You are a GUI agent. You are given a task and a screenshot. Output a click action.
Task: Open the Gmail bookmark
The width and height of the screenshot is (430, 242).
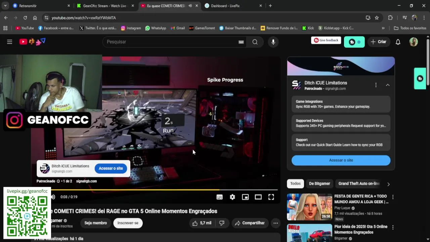tap(178, 28)
